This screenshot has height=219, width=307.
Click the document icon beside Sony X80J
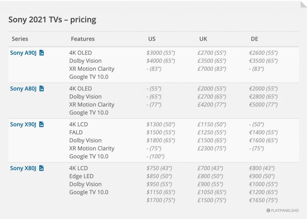(41, 168)
